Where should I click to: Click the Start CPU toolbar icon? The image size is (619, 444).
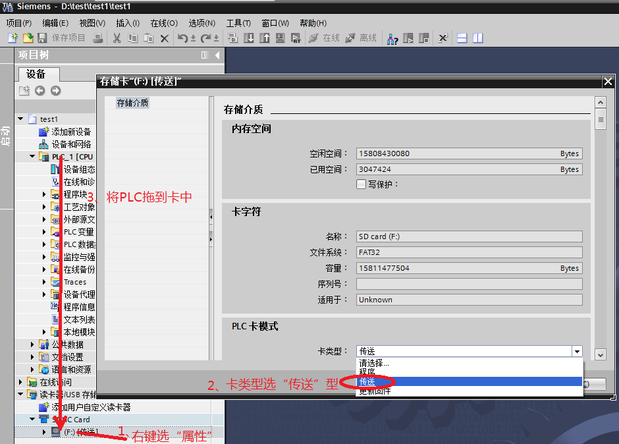tap(408, 38)
